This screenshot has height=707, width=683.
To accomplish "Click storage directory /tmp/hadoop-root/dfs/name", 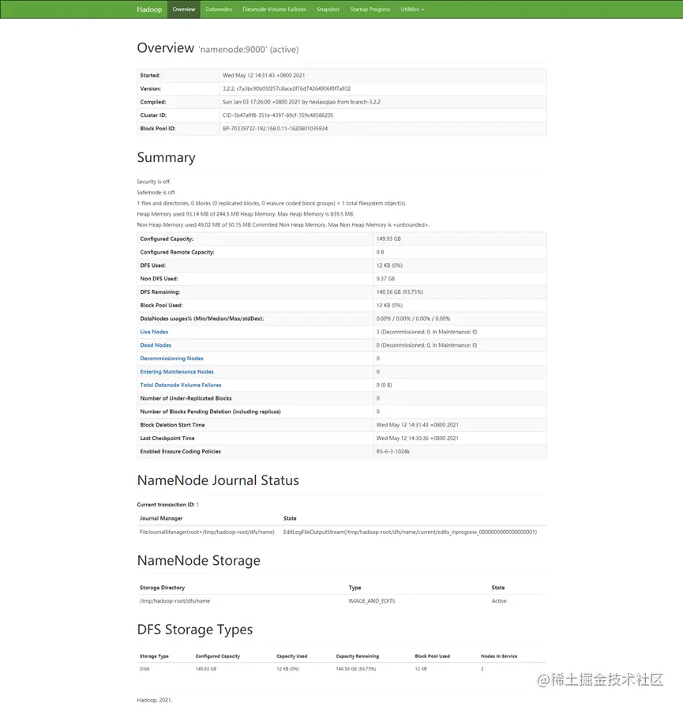I will (175, 601).
